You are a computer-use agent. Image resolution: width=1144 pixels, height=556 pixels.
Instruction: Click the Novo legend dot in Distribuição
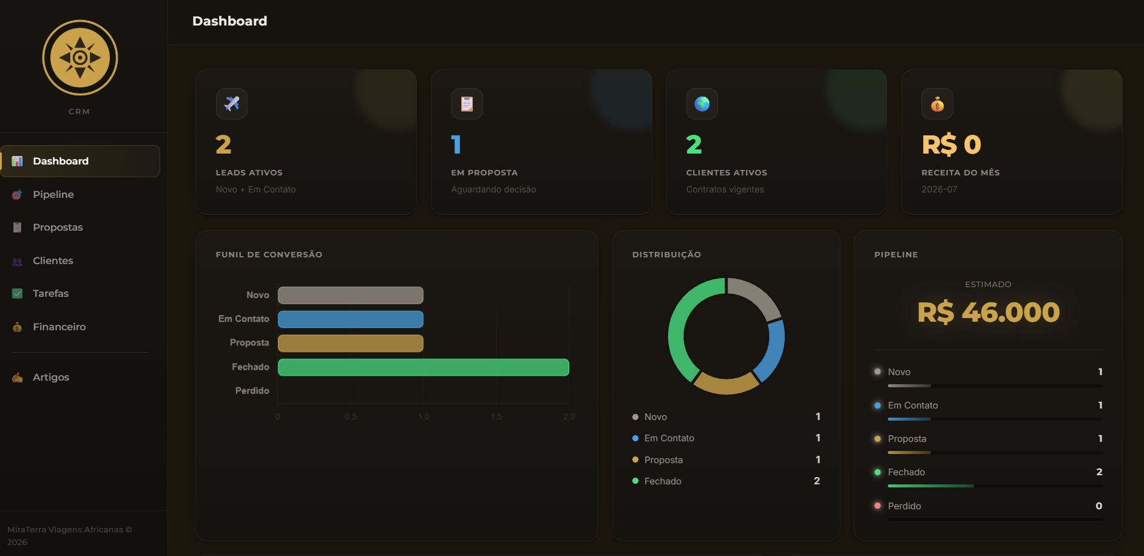pyautogui.click(x=635, y=417)
